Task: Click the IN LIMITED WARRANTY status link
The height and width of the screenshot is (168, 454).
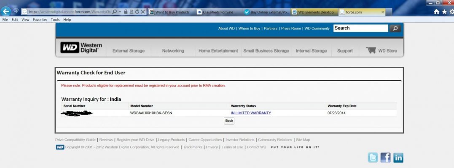Action: pyautogui.click(x=251, y=113)
